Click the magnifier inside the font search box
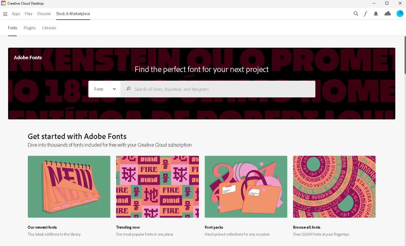Screen dimensions: 406x246 click(x=129, y=89)
